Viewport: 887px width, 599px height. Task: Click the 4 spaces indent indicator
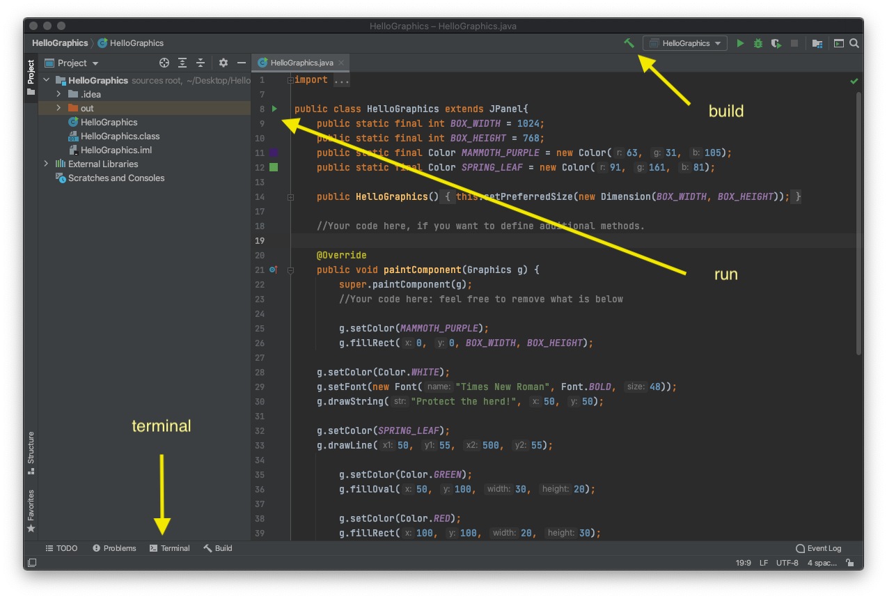[822, 563]
